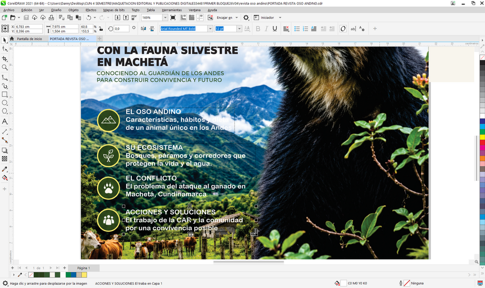
Task: Open the Options gear in the toolbar
Action: tap(246, 18)
